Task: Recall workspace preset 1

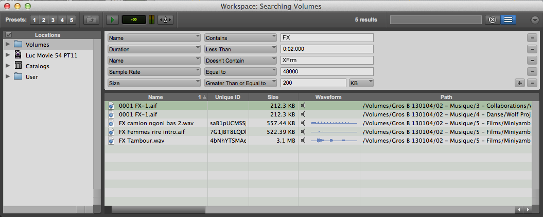Action: point(34,20)
